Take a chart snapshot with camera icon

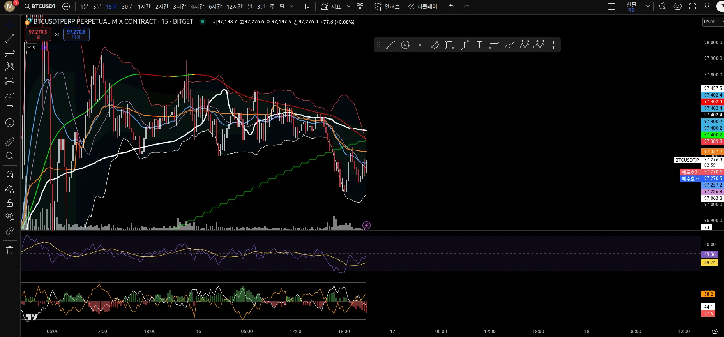(707, 6)
